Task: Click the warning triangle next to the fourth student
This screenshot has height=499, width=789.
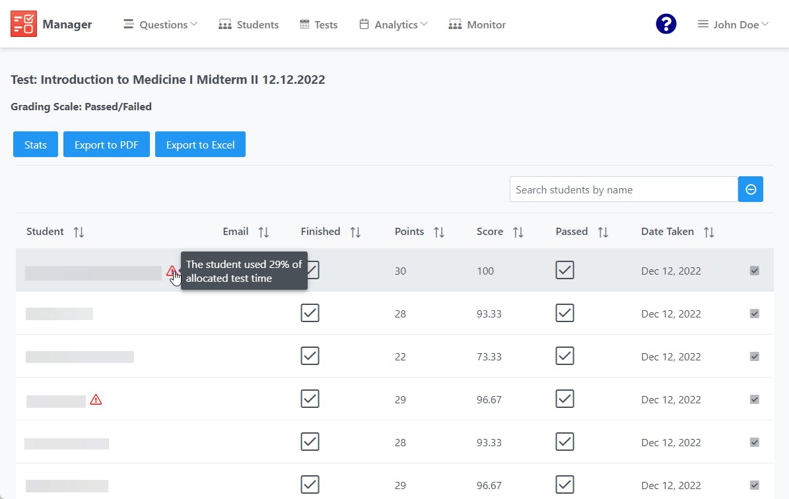Action: pyautogui.click(x=96, y=399)
